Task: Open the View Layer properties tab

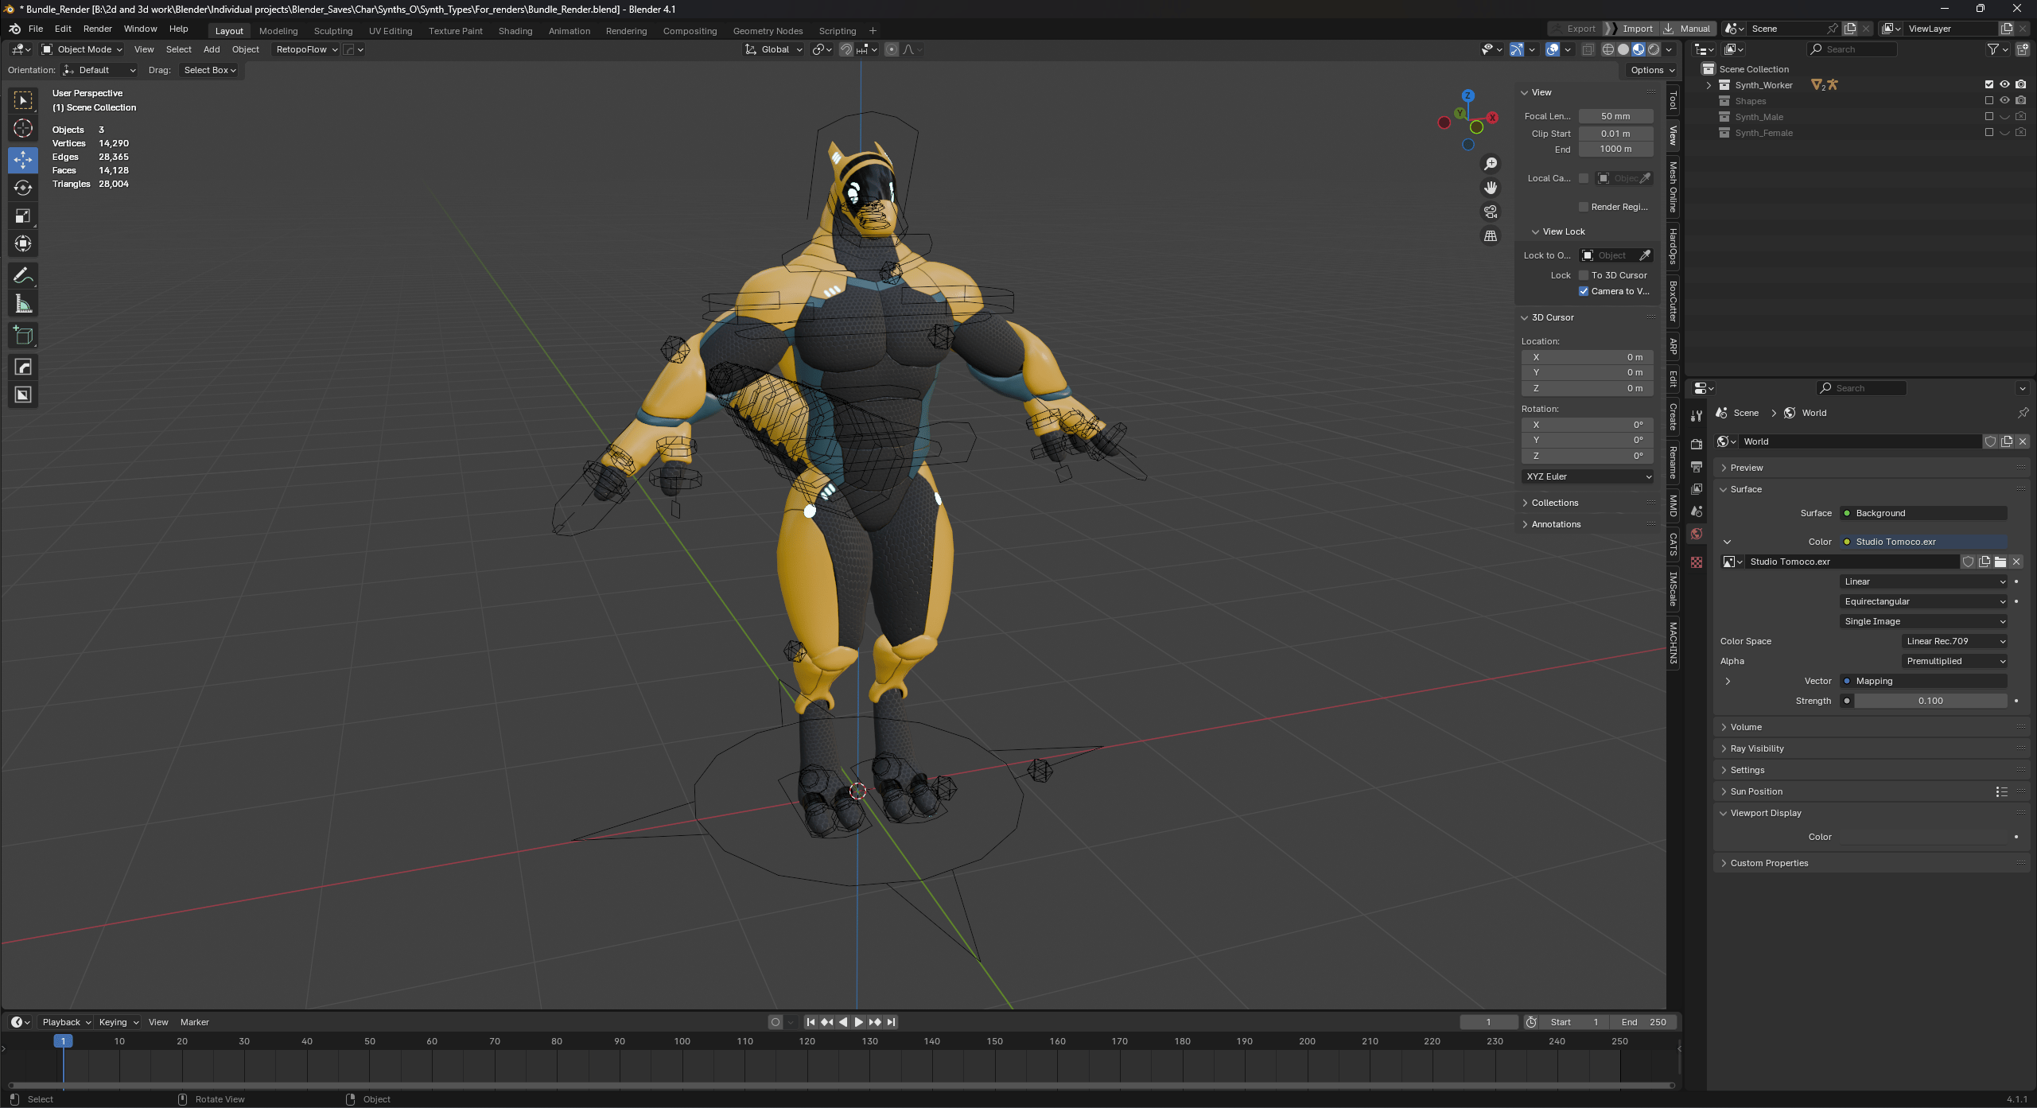Action: (1696, 488)
